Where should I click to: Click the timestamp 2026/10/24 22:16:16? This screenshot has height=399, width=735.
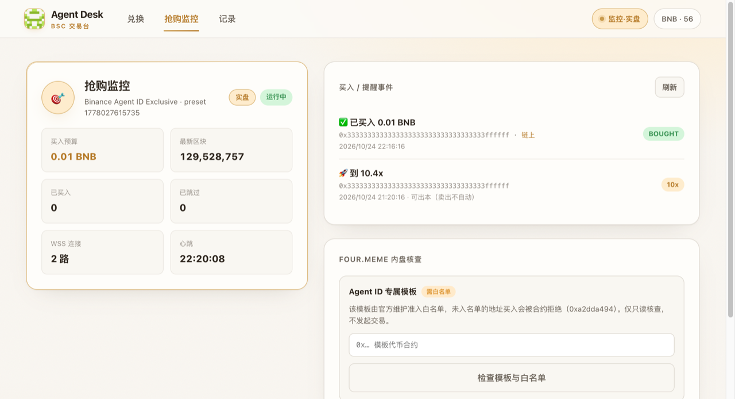coord(372,147)
